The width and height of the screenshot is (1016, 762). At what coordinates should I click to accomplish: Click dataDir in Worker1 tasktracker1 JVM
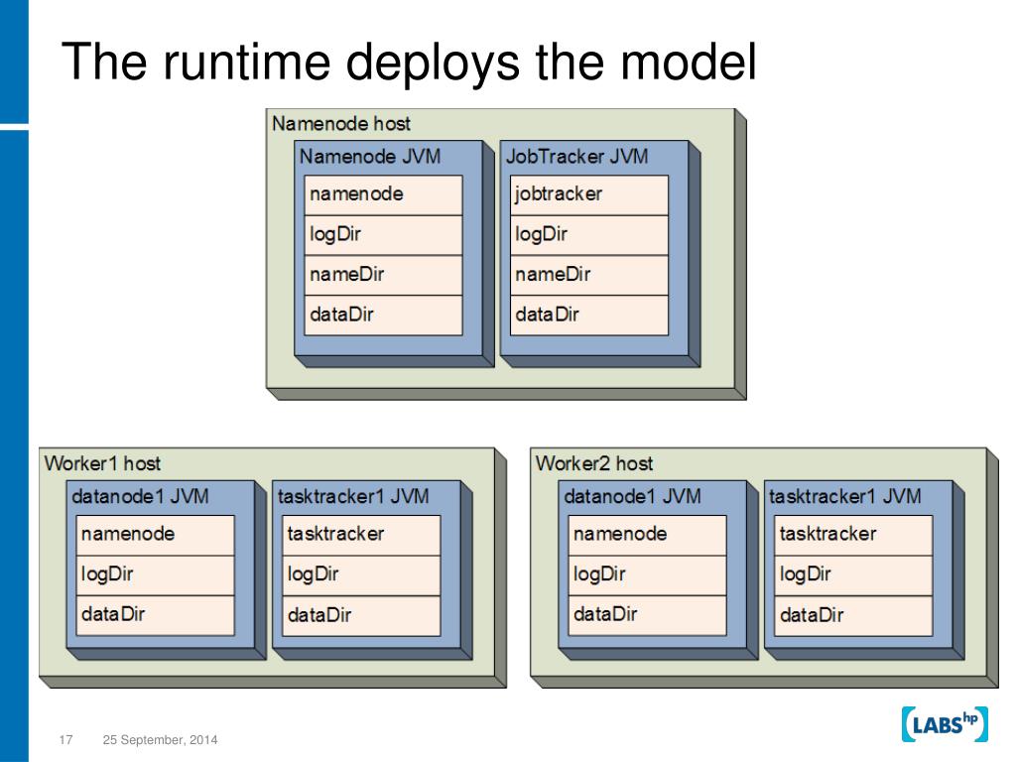coord(361,615)
